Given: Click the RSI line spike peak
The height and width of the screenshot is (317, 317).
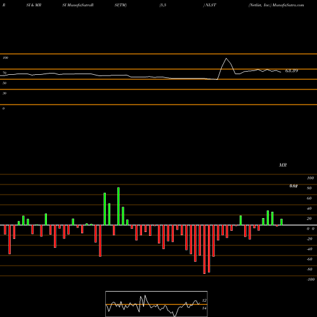Looking at the screenshot, I should (226, 58).
